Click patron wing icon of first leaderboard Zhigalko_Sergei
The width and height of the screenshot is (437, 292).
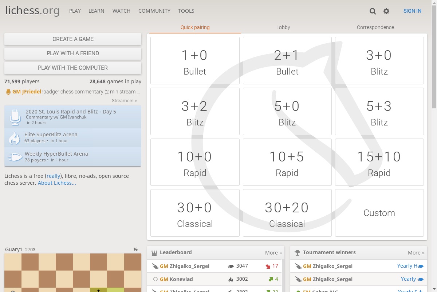click(x=155, y=266)
